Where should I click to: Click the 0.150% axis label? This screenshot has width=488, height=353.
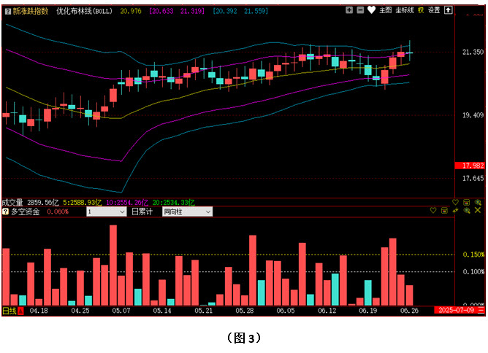473,255
